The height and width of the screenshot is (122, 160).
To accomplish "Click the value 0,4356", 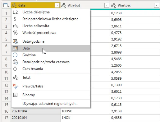I will [x=117, y=118].
